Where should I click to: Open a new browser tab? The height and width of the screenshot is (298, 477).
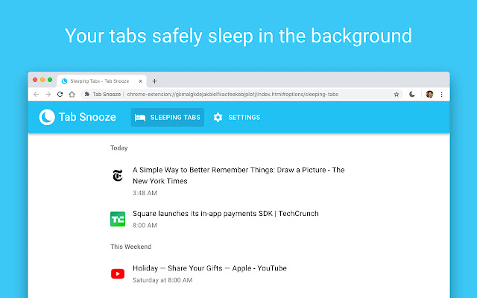(x=154, y=80)
